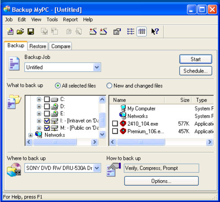220x202 pixels.
Task: Click the first media drive toolbar icon
Action: click(x=93, y=31)
